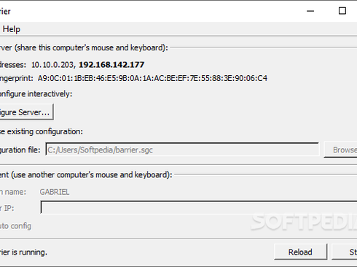Click the Client (use another computer's mouse and keyboard) label
The height and width of the screenshot is (267, 357).
point(86,175)
